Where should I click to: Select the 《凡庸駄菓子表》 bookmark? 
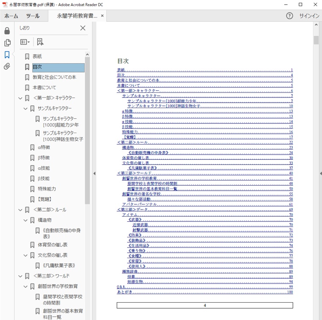(x=59, y=265)
